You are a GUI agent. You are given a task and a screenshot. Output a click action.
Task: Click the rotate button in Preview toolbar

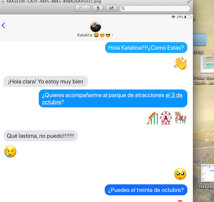point(98,9)
